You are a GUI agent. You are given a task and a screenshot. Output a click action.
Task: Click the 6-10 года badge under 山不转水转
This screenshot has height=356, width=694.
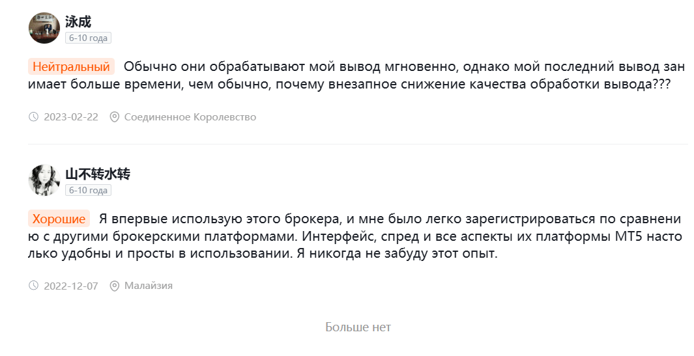(88, 190)
